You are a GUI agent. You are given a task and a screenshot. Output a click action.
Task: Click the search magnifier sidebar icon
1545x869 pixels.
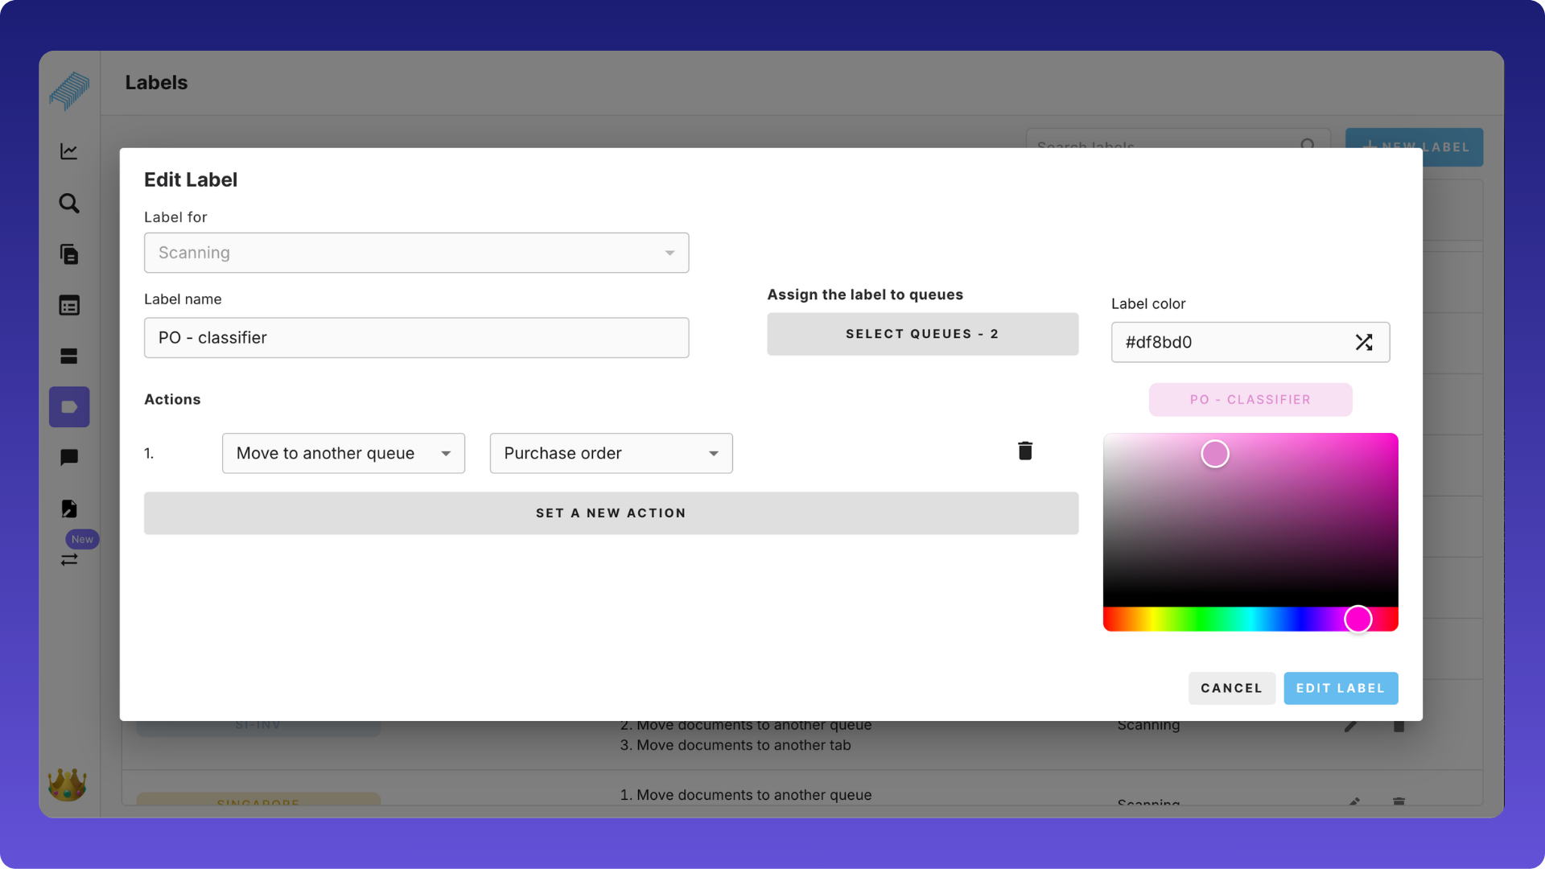(69, 203)
